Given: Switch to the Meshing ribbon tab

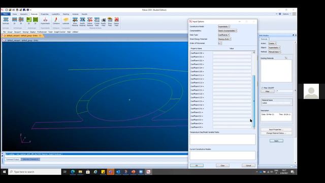Looking at the screenshot, I should (66, 14).
